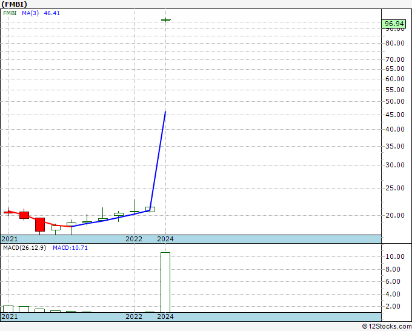Click the 45.00 price axis label

tap(395, 115)
